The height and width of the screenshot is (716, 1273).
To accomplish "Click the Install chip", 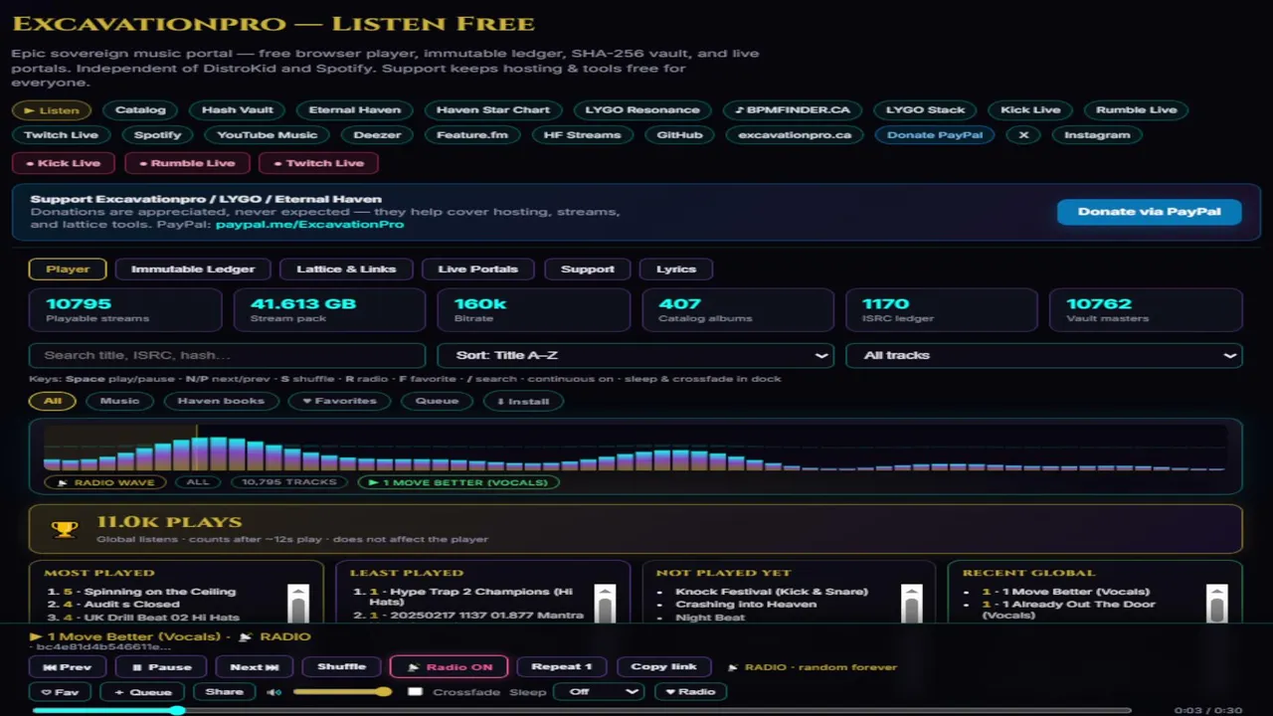I will click(523, 402).
